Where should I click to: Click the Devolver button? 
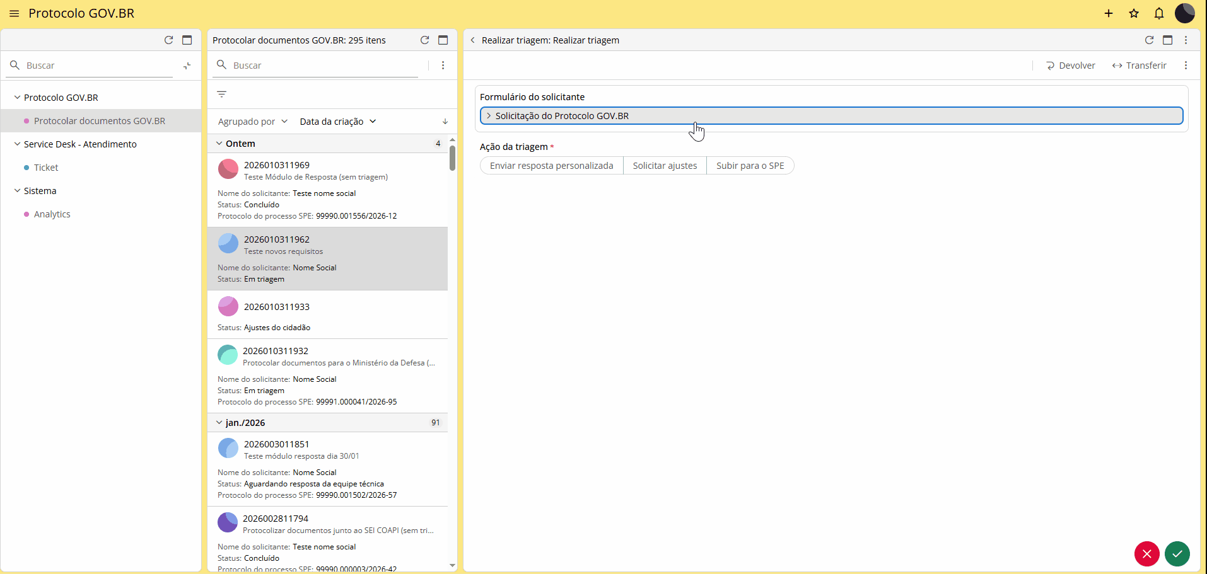(1070, 66)
